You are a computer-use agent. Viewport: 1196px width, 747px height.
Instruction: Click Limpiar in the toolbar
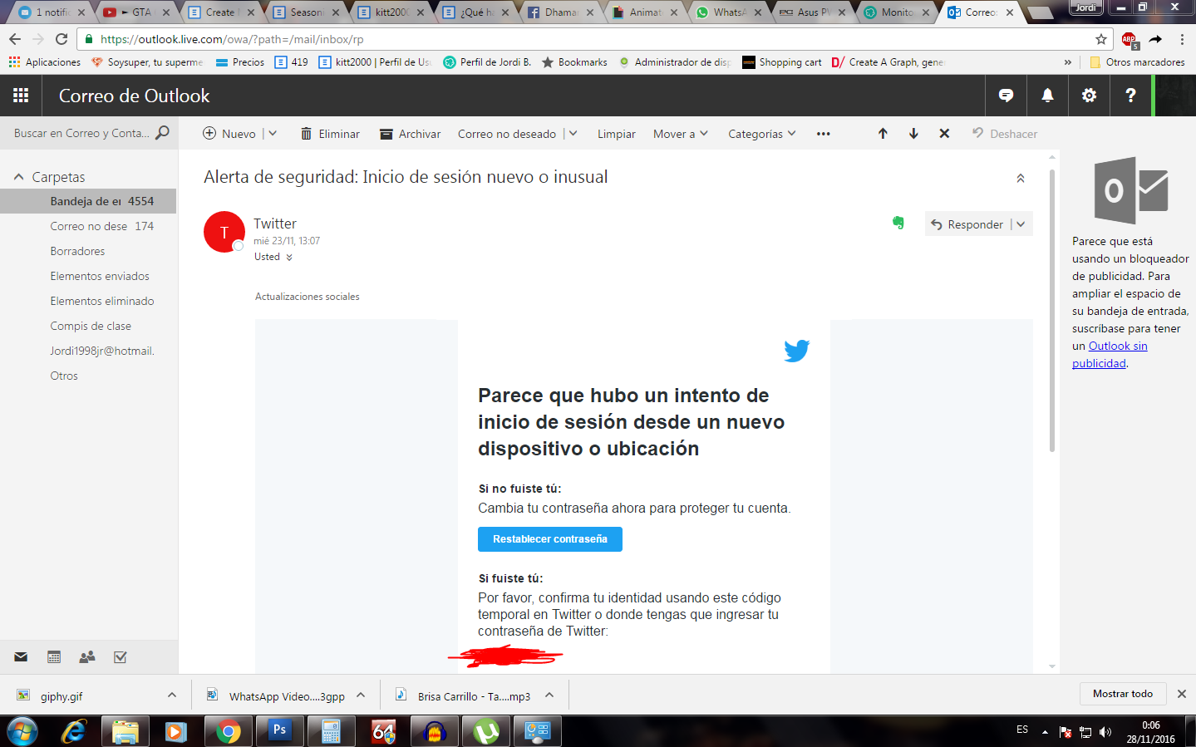617,134
